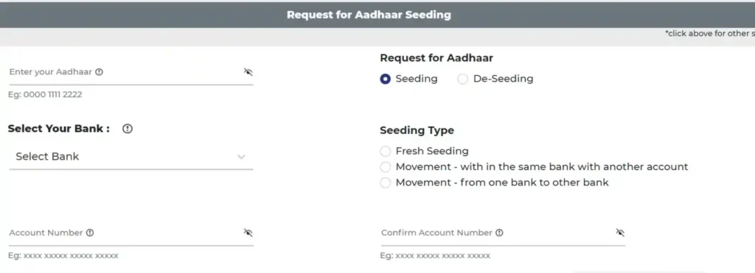
Task: Click the Request for Aadhaar Seeding header bar
Action: pos(377,15)
